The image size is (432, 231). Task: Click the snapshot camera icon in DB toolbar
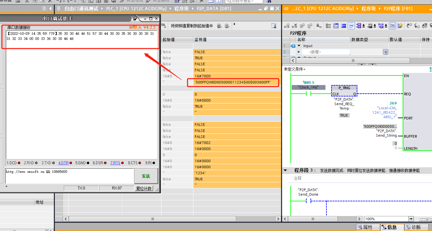tap(164, 26)
